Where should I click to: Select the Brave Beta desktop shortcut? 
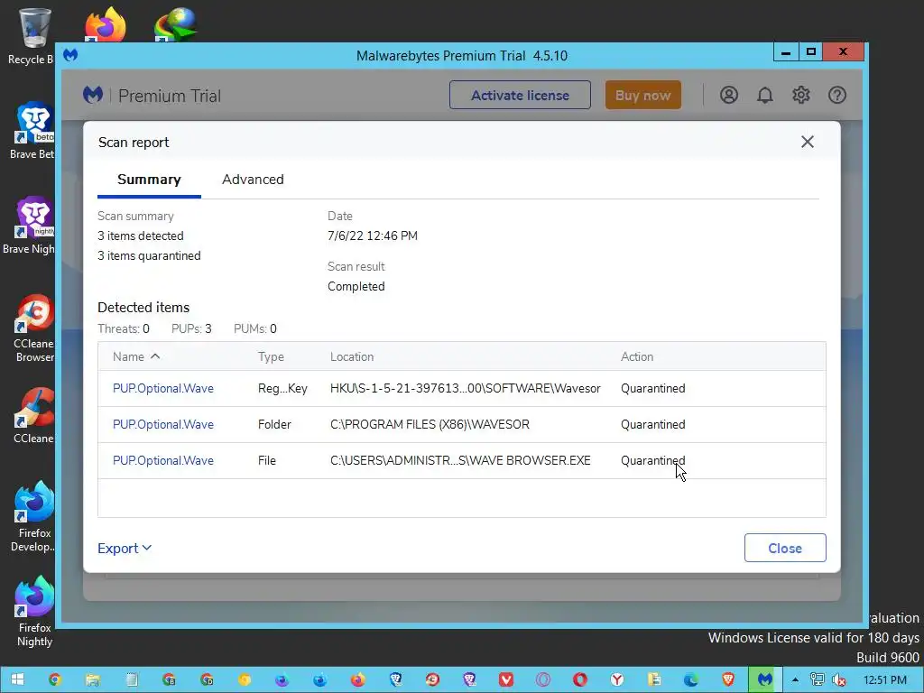[x=32, y=130]
